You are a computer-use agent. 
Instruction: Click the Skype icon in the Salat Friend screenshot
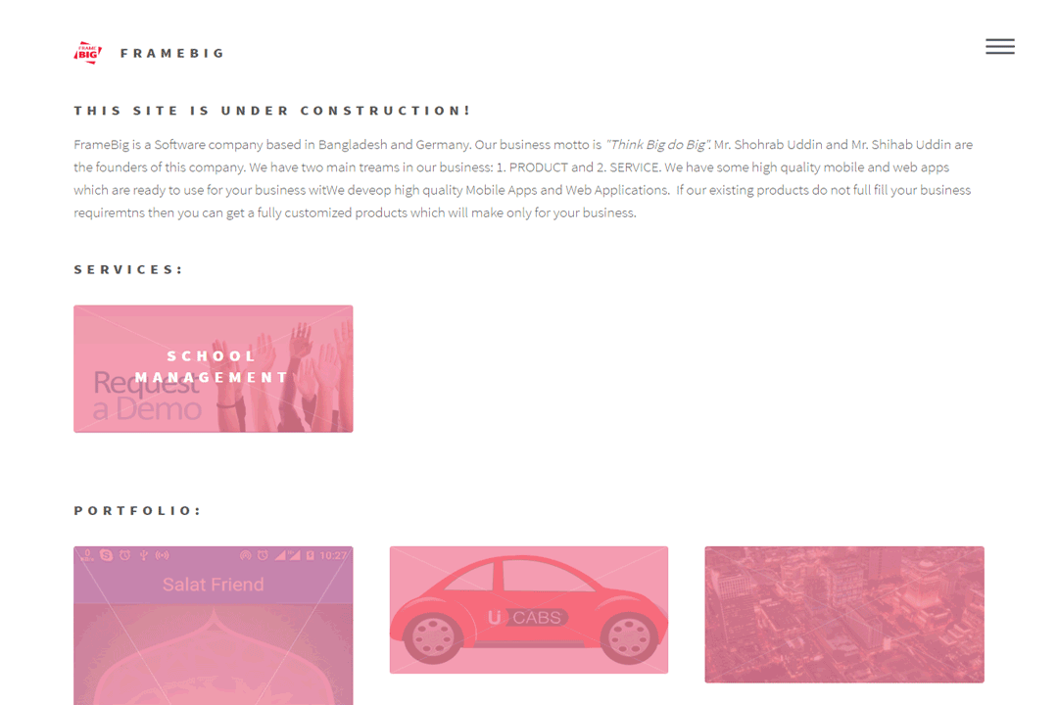[x=106, y=555]
